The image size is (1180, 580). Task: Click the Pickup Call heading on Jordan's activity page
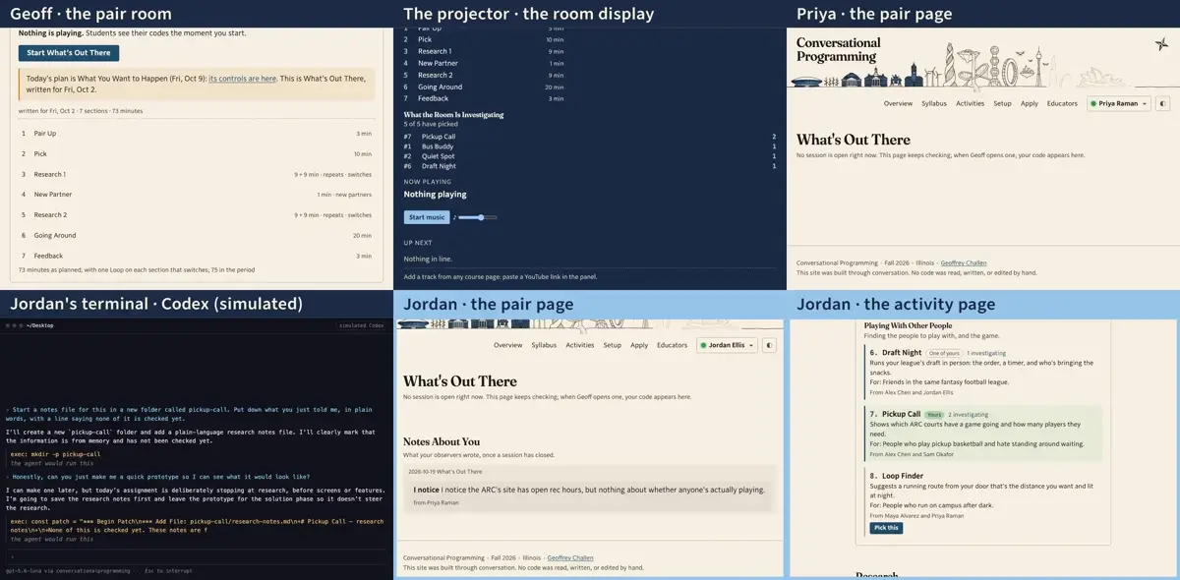pyautogui.click(x=901, y=415)
